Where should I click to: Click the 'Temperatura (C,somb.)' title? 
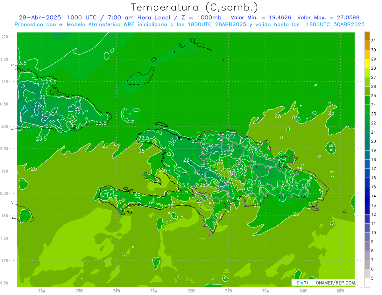click(195, 7)
